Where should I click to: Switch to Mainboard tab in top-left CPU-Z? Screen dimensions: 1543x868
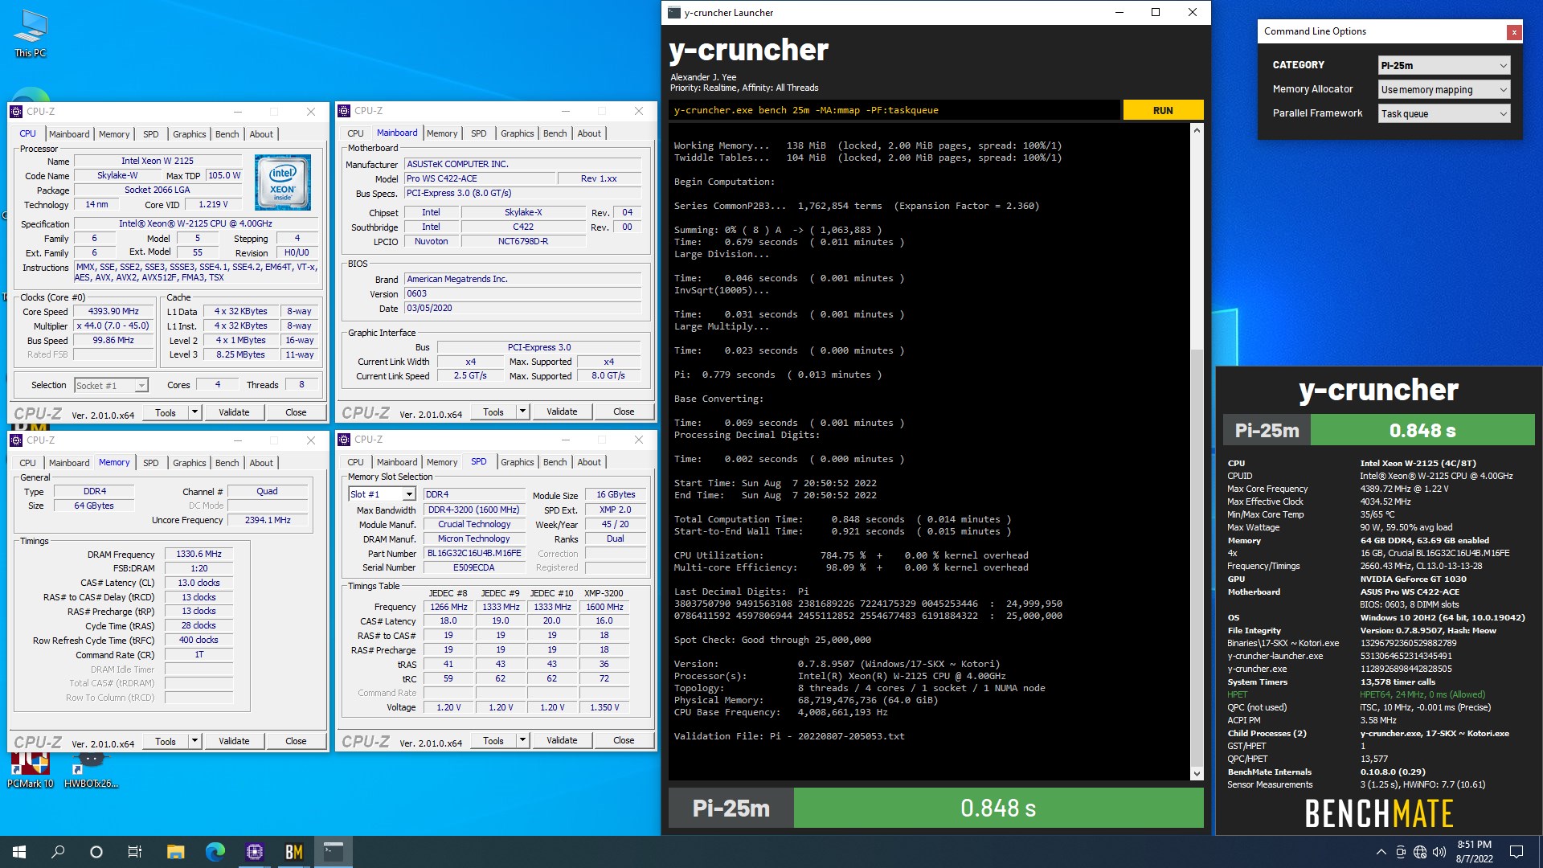(x=69, y=134)
